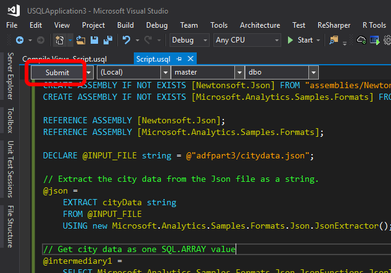Click the @intermediary1 variable line
Viewport: 391px width, 273px height.
(x=83, y=261)
